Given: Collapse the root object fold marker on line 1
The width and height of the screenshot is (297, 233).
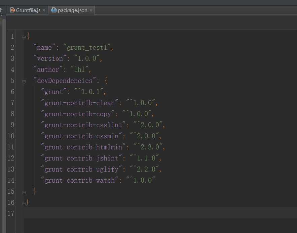Looking at the screenshot, I should (24, 37).
